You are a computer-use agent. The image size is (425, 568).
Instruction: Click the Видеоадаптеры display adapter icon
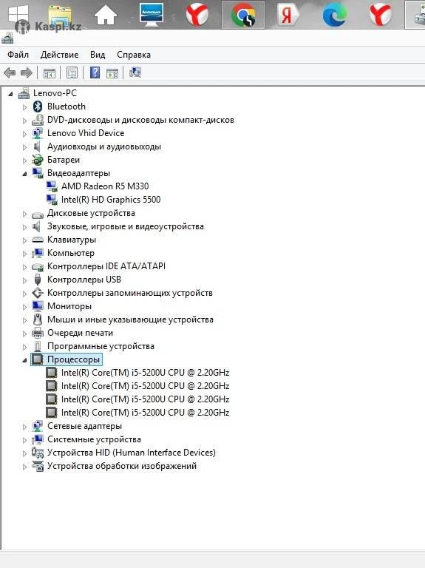pyautogui.click(x=38, y=173)
